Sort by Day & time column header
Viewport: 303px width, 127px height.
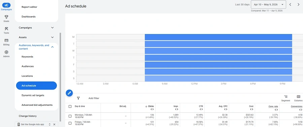coord(80,106)
